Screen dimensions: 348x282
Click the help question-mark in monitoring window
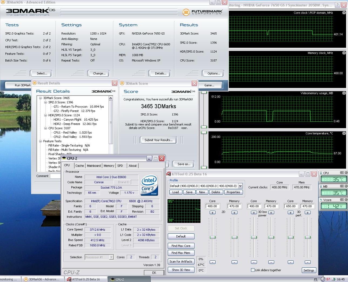coord(337,5)
